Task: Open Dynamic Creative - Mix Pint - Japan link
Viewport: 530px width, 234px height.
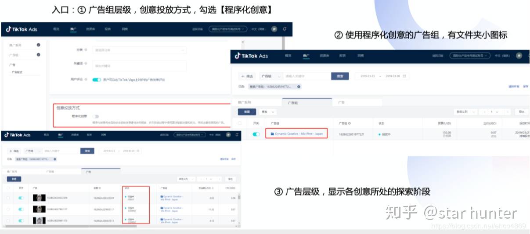Action: click(x=299, y=133)
